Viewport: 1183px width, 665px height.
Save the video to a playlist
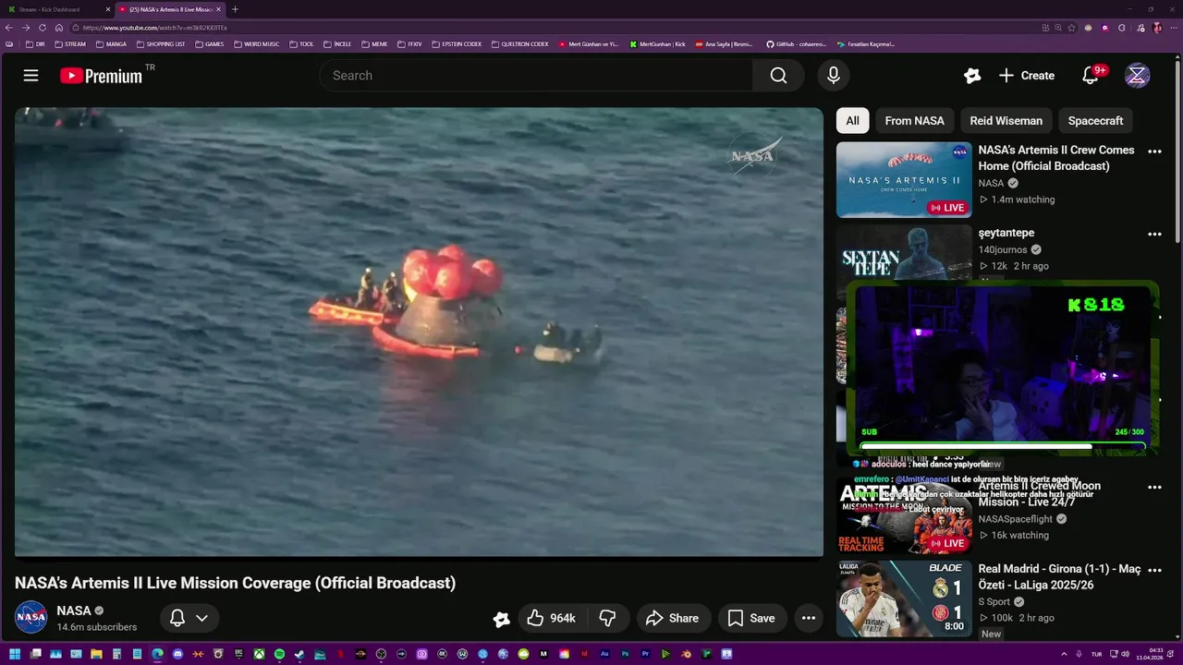coord(751,618)
